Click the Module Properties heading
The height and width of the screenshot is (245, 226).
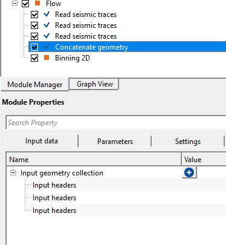33,102
